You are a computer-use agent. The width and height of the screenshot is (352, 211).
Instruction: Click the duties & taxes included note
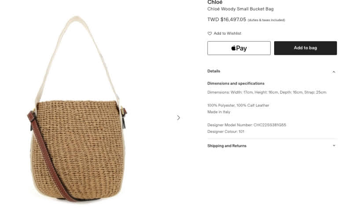pyautogui.click(x=267, y=20)
